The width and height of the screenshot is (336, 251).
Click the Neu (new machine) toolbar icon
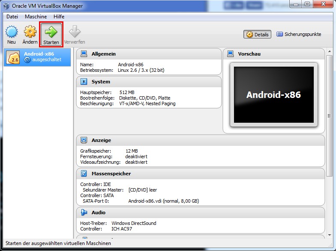point(12,32)
